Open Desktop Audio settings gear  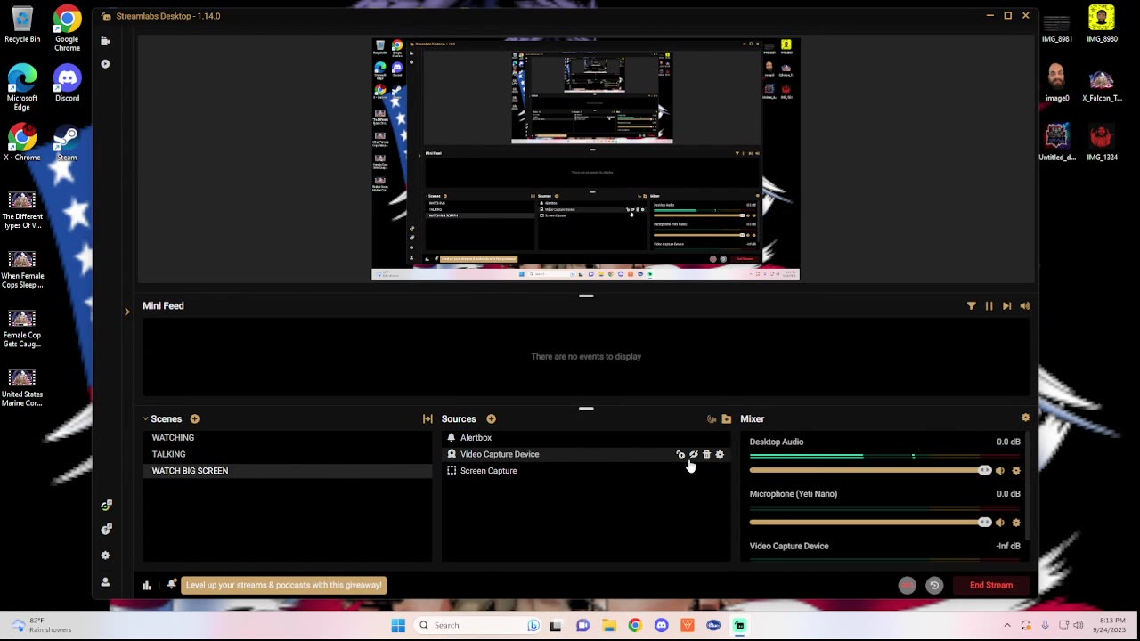pos(1016,471)
